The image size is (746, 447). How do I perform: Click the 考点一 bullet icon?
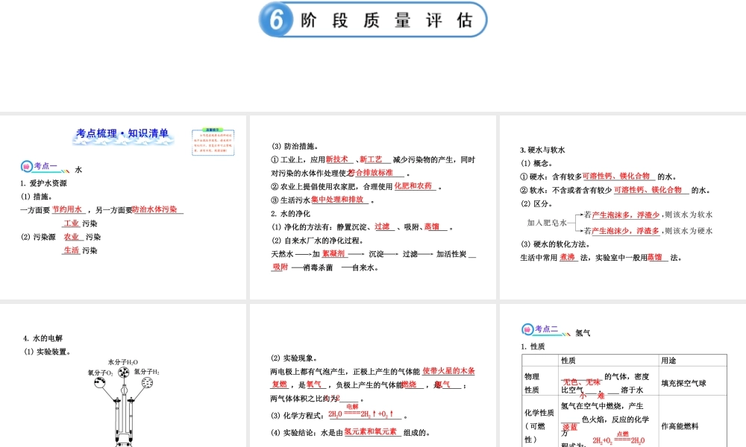[x=26, y=167]
